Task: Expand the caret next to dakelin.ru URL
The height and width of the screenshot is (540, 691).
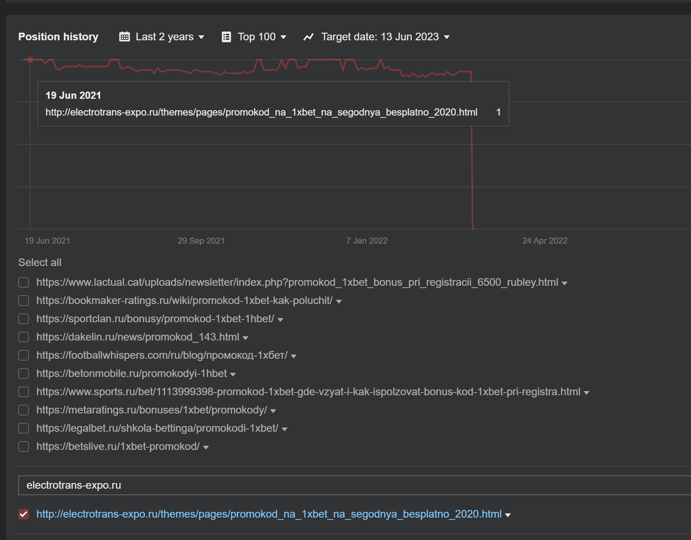Action: (245, 338)
